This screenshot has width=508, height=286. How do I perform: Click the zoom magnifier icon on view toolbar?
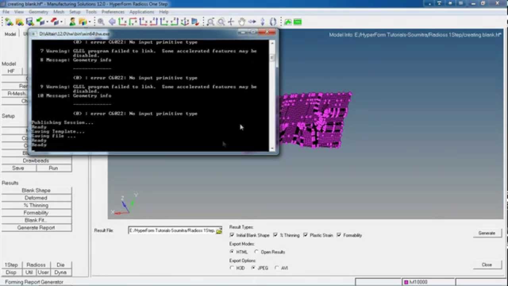click(101, 21)
